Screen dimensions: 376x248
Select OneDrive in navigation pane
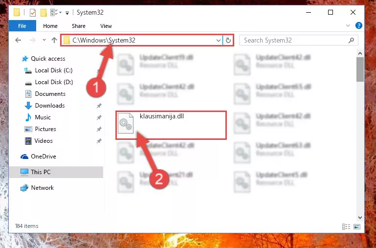44,157
